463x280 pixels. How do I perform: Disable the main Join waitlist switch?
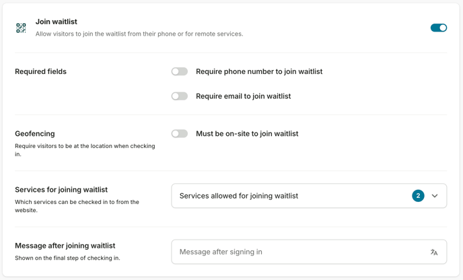[438, 28]
